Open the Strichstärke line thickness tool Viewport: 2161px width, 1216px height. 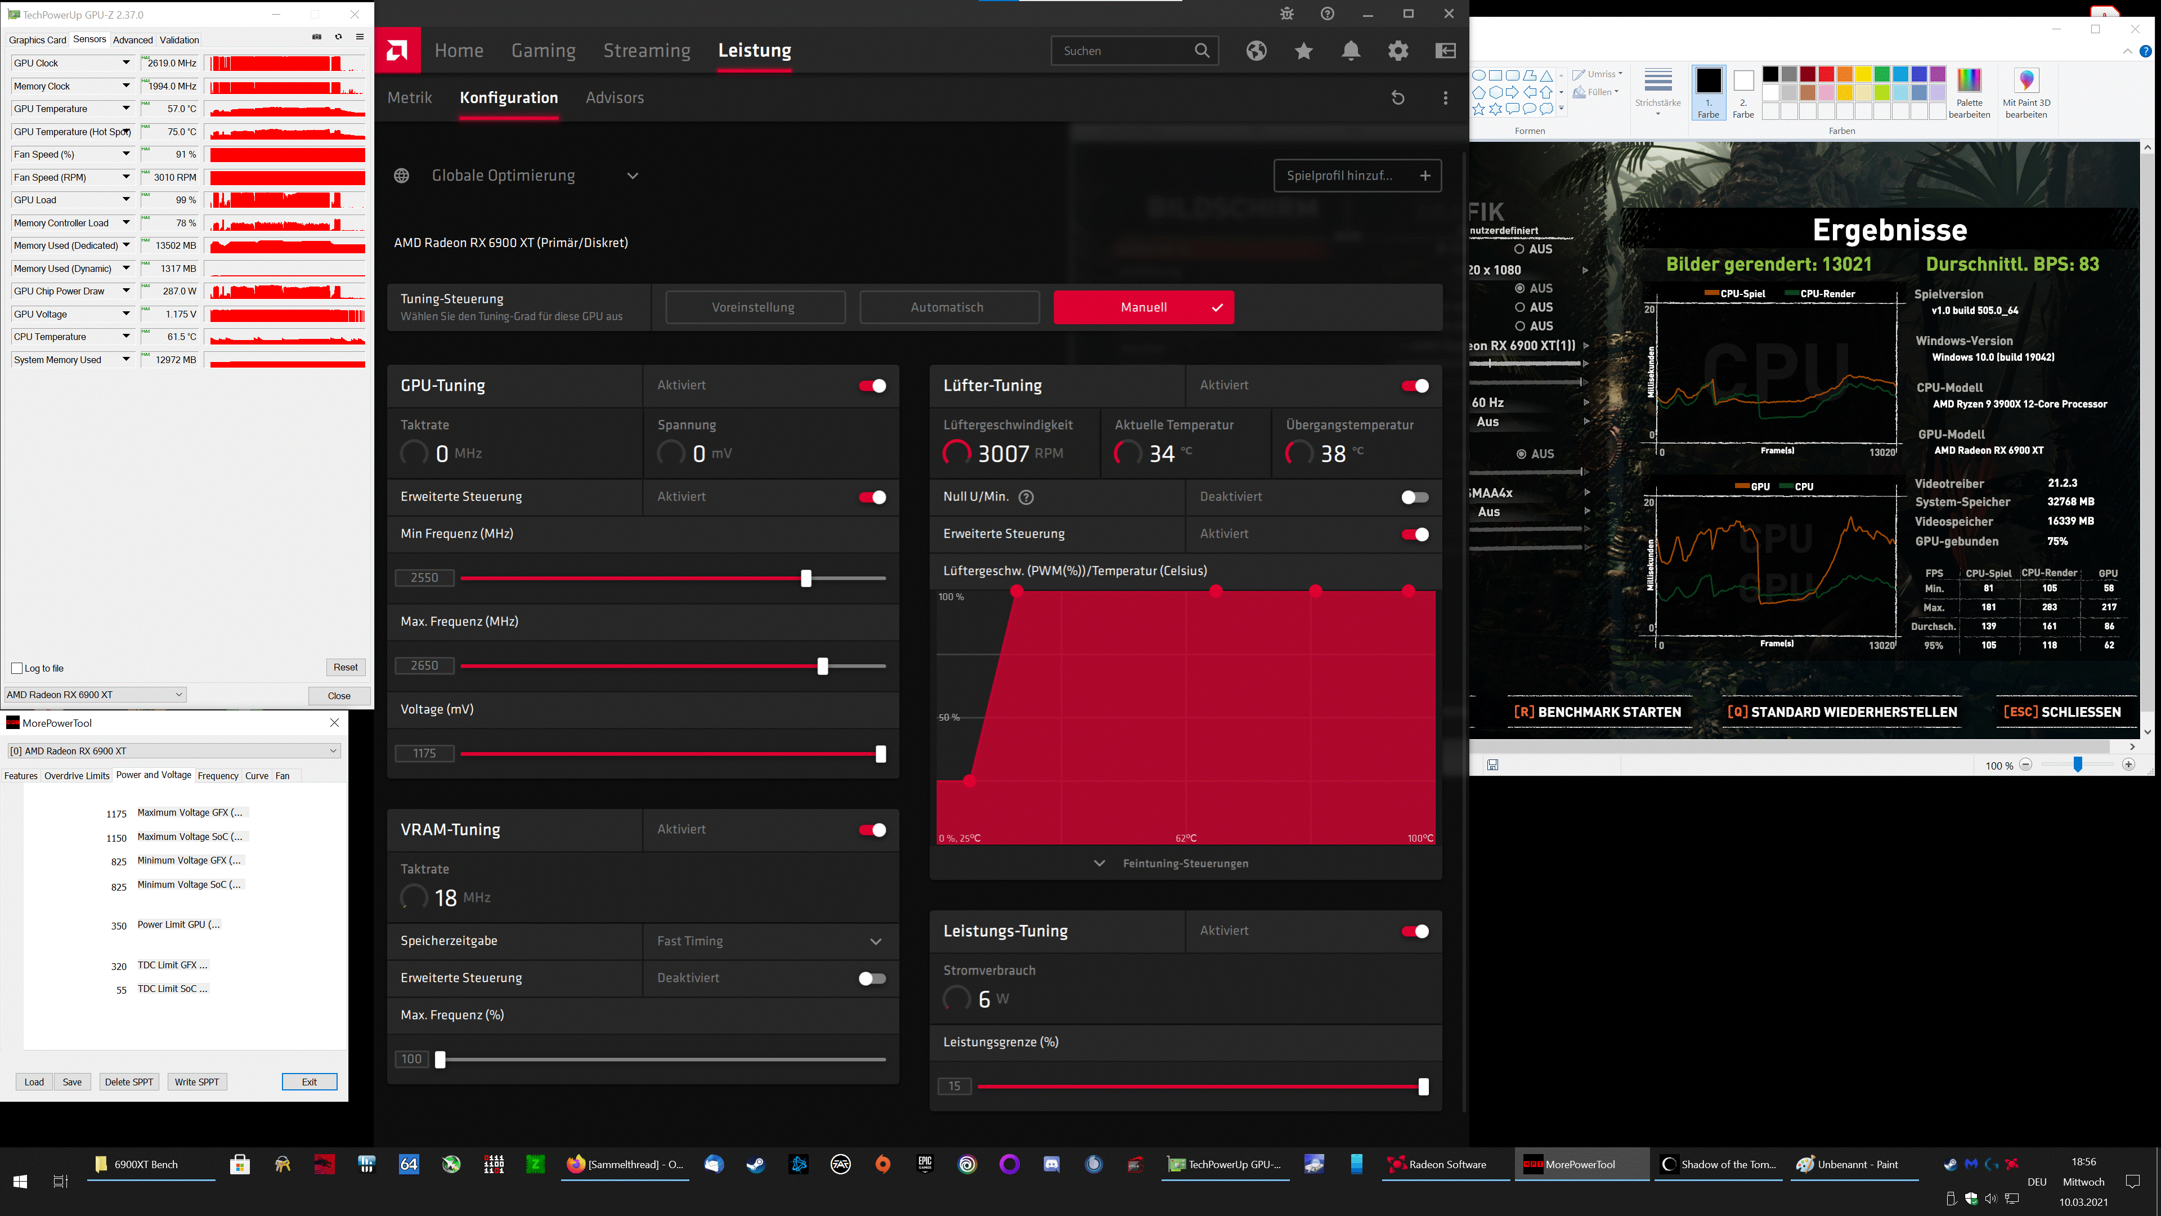coord(1657,91)
